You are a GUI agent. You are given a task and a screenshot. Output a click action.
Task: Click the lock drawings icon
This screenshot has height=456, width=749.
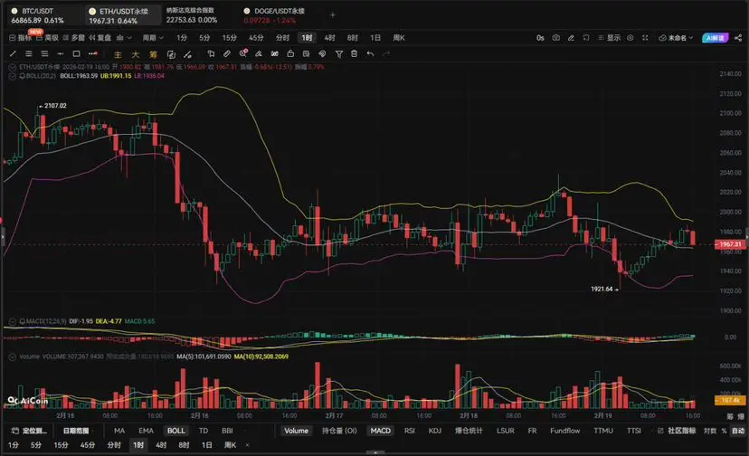[x=290, y=53]
